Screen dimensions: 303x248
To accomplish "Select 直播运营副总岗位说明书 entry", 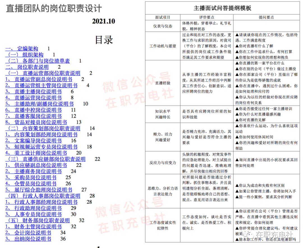I will pos(39,79).
